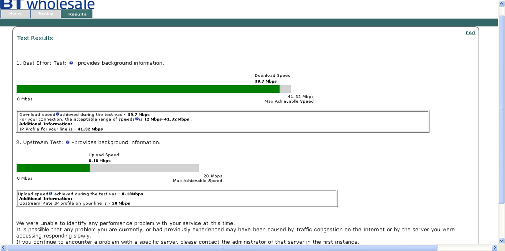Viewport: 505px width, 251px height.
Task: Click the vertical scrollbar thumb
Action: tap(502, 109)
